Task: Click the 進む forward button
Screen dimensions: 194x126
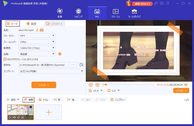Action: [86, 100]
